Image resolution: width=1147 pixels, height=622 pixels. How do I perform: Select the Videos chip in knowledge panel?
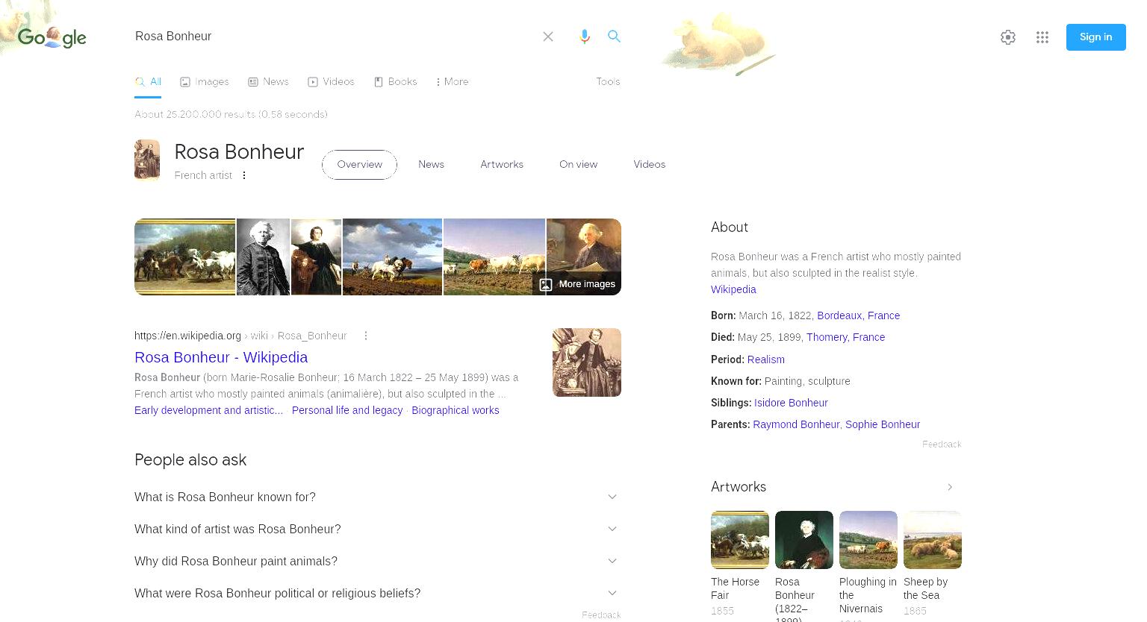click(x=649, y=165)
